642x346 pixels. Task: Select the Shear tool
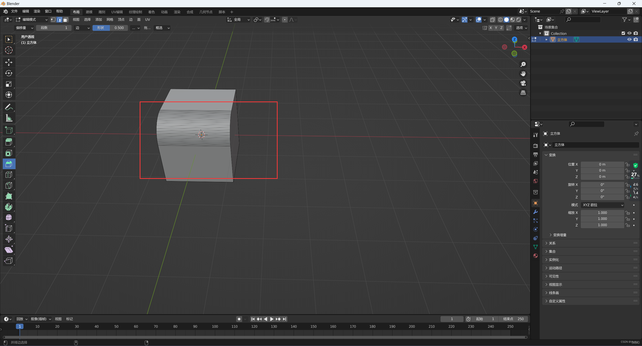pos(9,250)
